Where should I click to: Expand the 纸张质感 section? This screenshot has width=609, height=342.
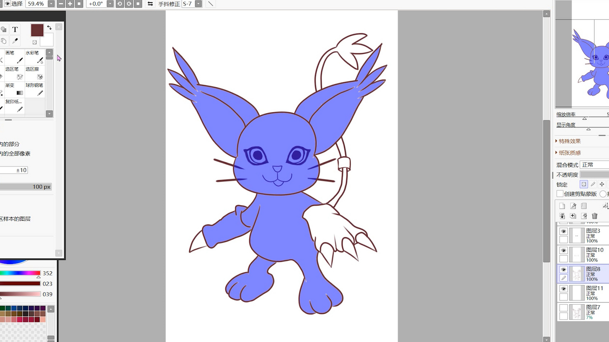pos(568,153)
